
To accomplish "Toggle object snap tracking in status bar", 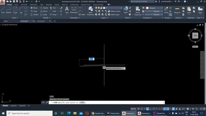I will click(x=164, y=109).
